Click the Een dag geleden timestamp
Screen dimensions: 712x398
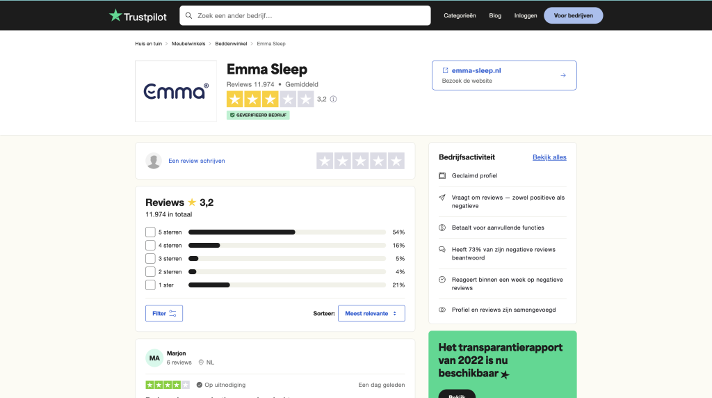[x=382, y=385]
